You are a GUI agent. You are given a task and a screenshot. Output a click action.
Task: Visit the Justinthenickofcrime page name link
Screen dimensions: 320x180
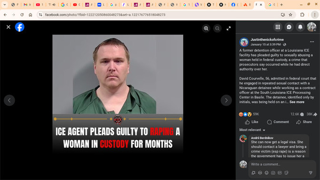click(x=267, y=40)
